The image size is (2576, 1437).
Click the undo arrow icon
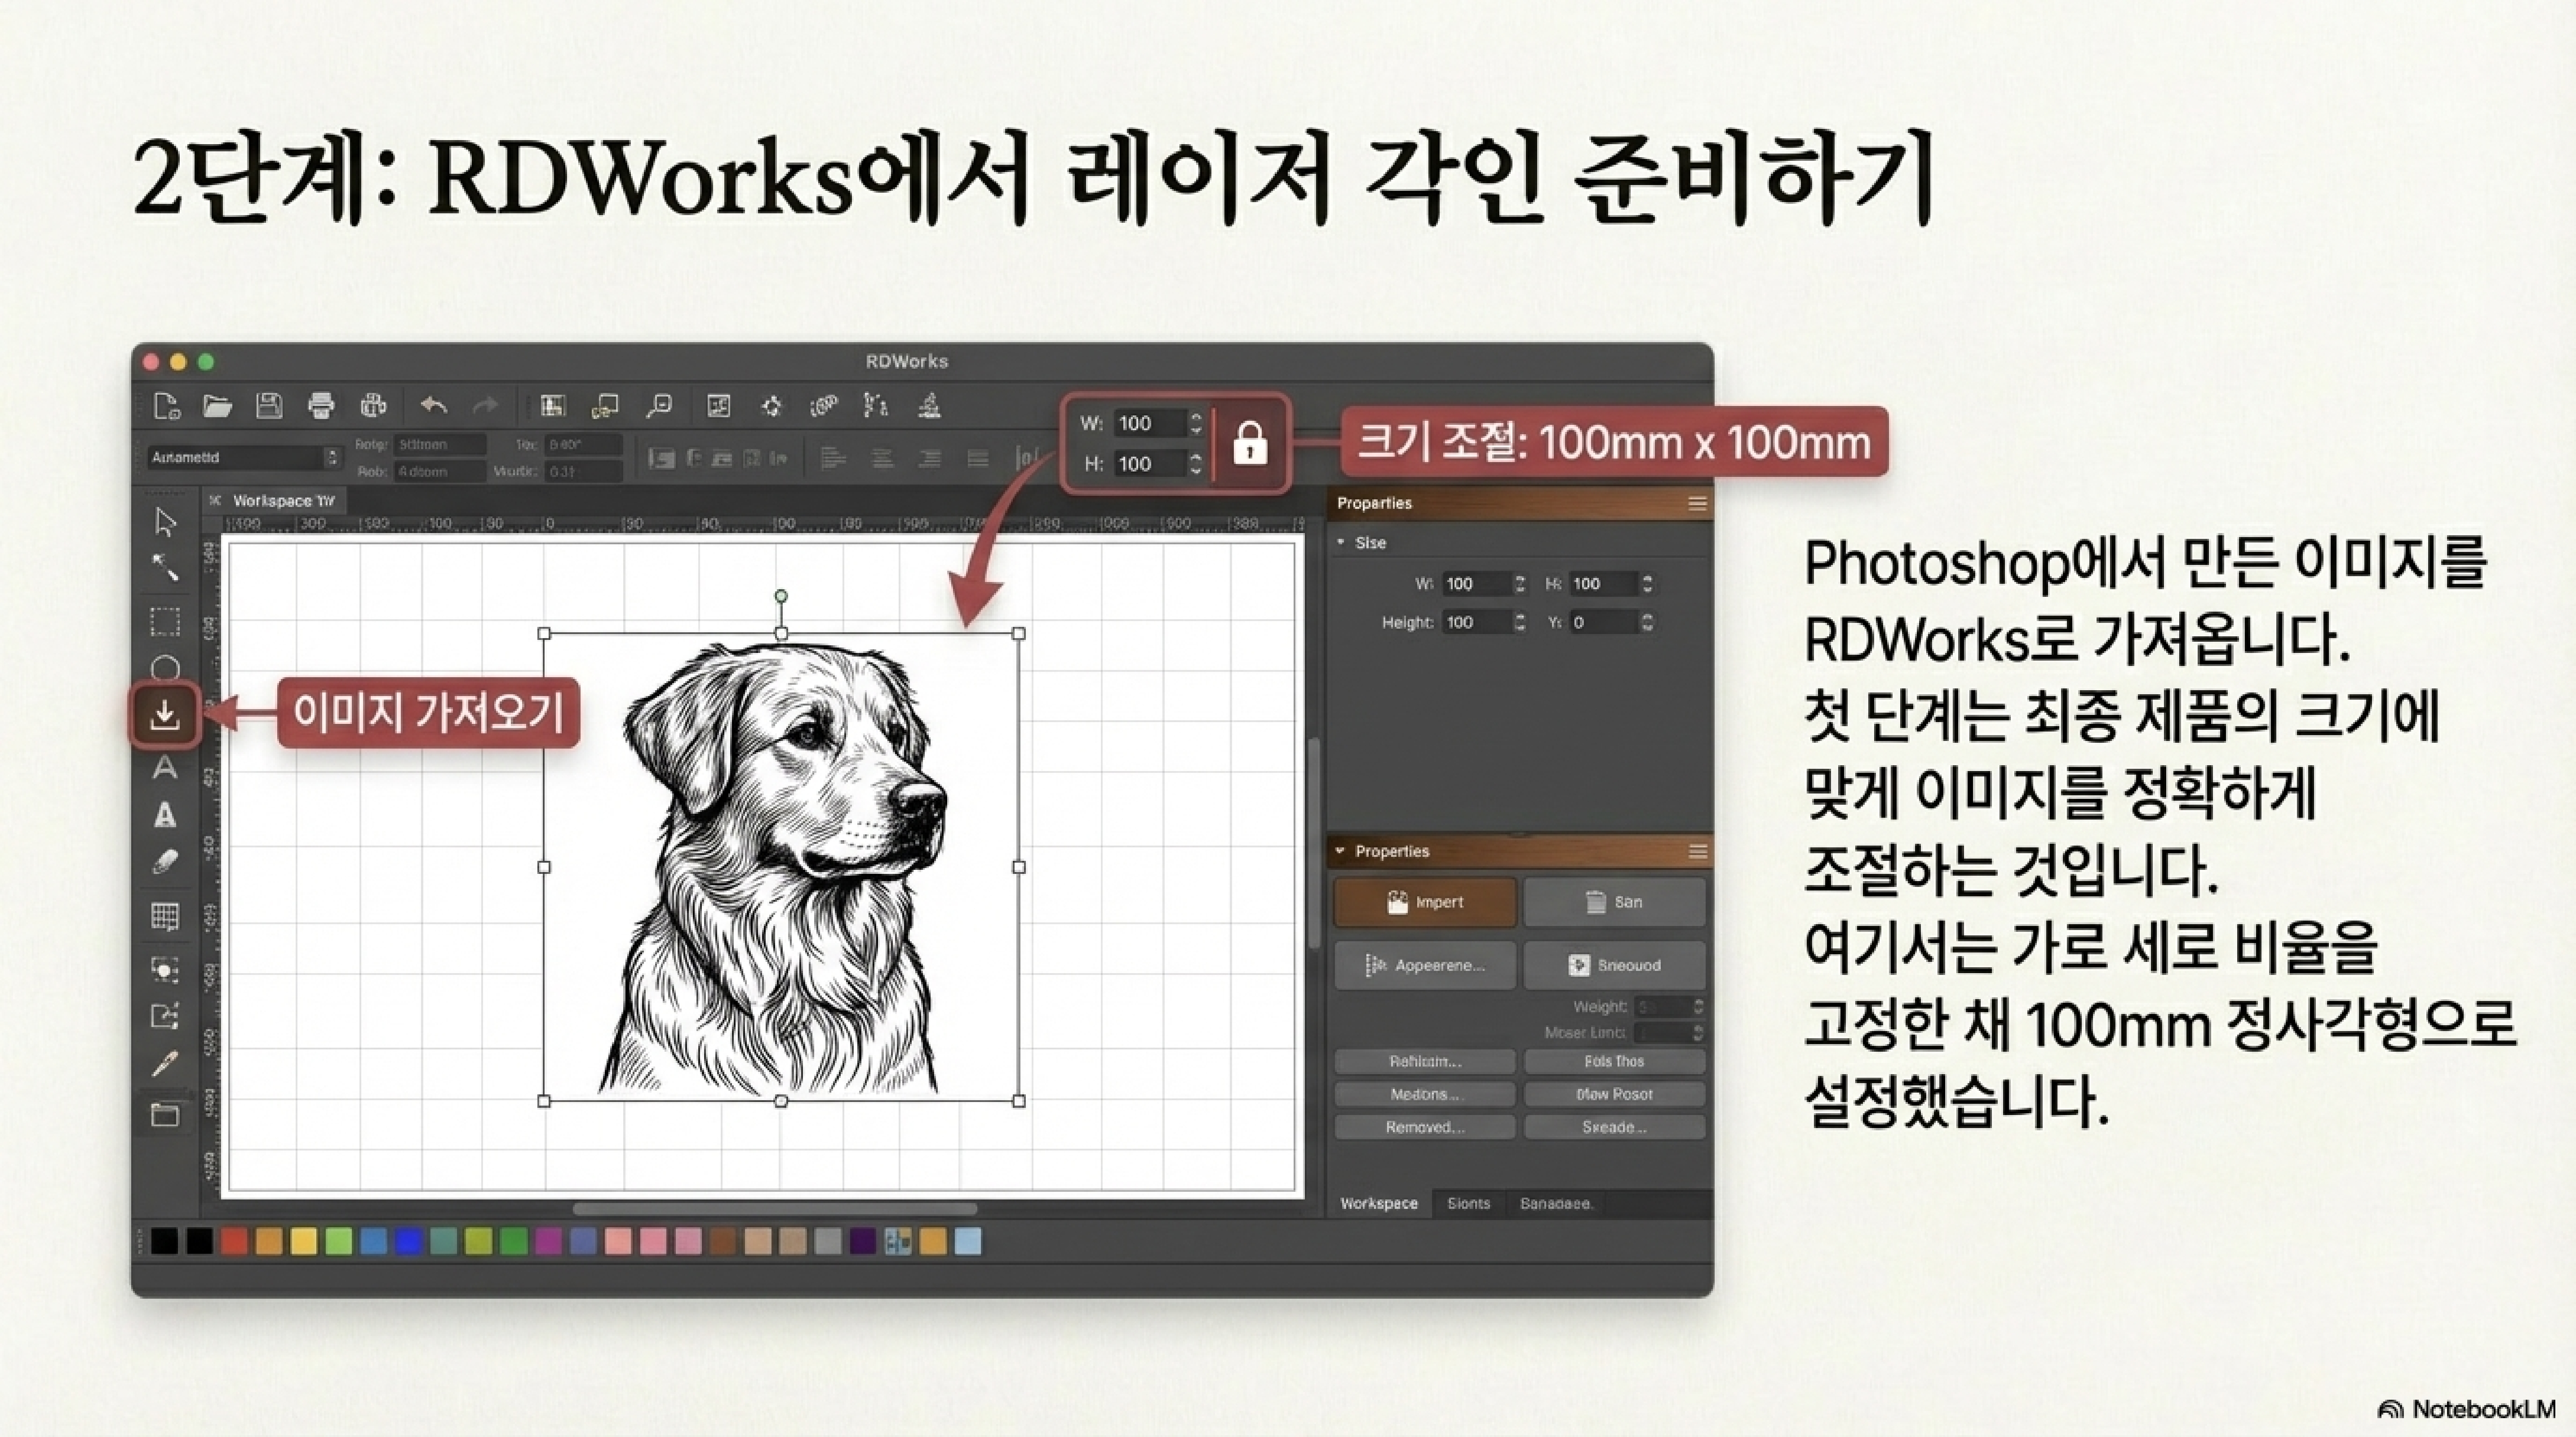click(x=434, y=406)
